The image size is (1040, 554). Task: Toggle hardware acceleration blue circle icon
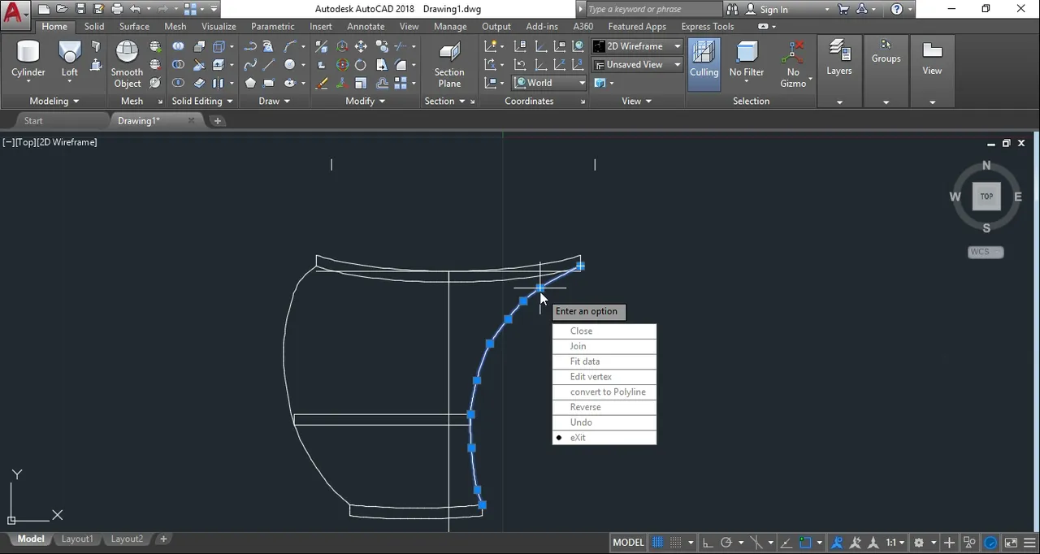pyautogui.click(x=990, y=543)
